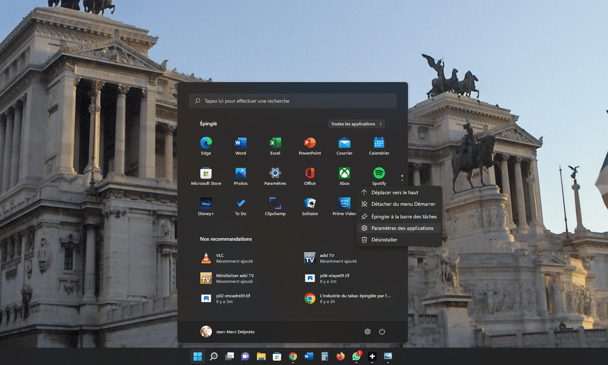Open WhatsApp from the taskbar

[356, 356]
